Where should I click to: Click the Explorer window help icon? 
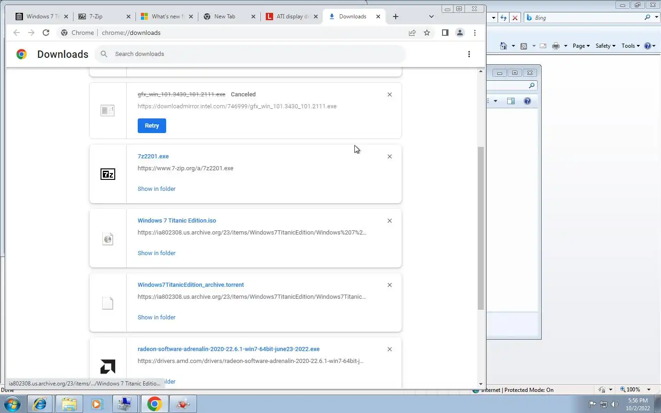coord(527,101)
